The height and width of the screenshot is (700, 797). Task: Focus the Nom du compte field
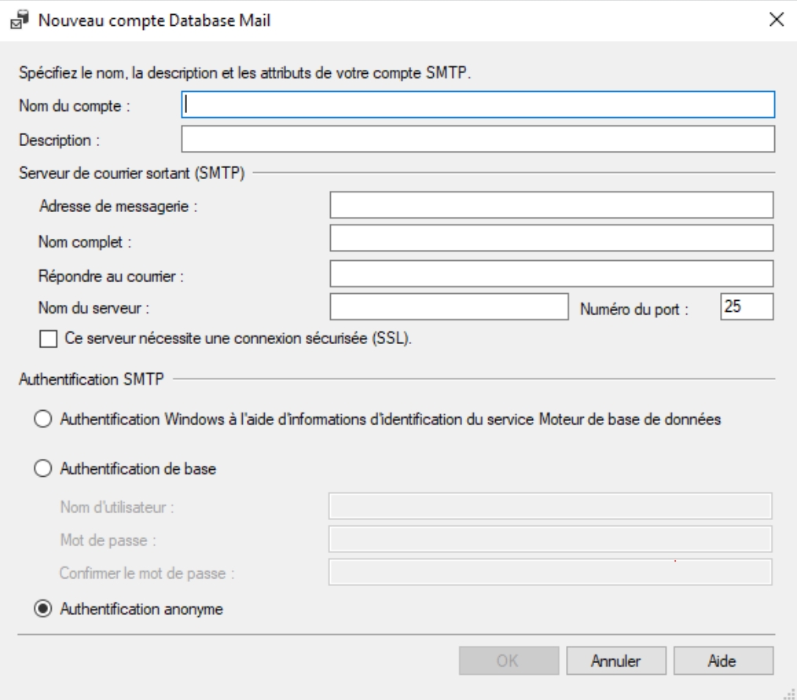(x=478, y=105)
